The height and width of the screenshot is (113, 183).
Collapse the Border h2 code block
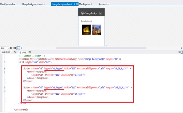[5, 88]
